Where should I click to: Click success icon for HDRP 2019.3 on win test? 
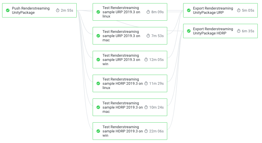pos(98,131)
